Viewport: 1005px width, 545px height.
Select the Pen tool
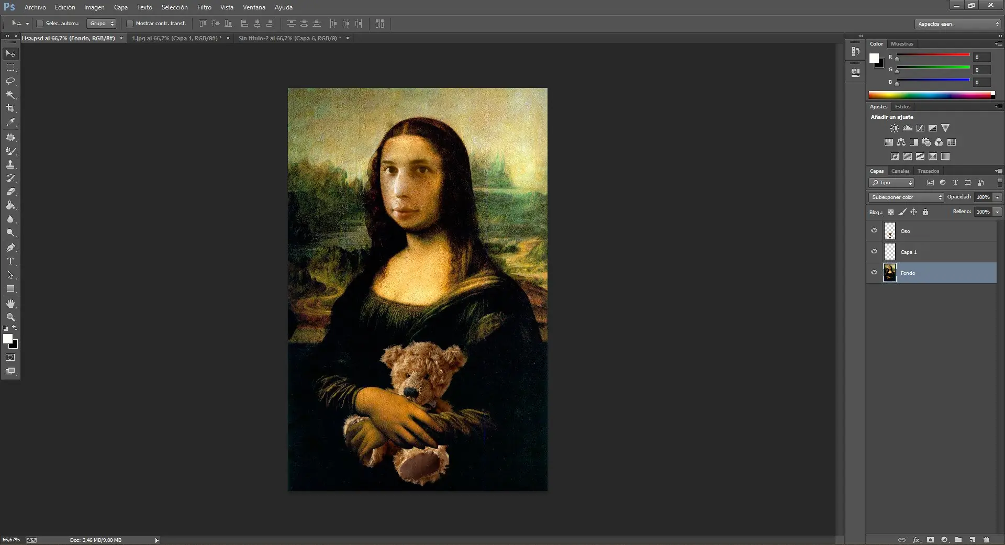tap(10, 248)
